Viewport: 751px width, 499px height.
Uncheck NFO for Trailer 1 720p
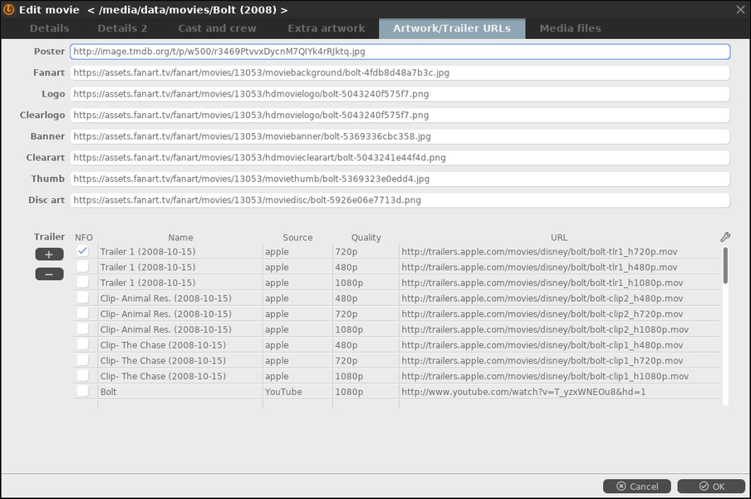pyautogui.click(x=83, y=251)
